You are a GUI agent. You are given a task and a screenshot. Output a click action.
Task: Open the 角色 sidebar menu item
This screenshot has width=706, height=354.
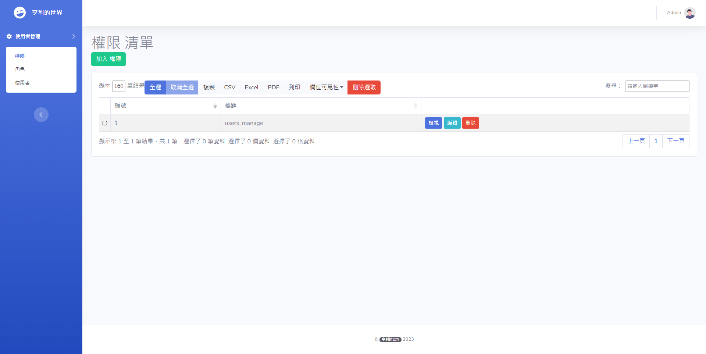coord(20,69)
